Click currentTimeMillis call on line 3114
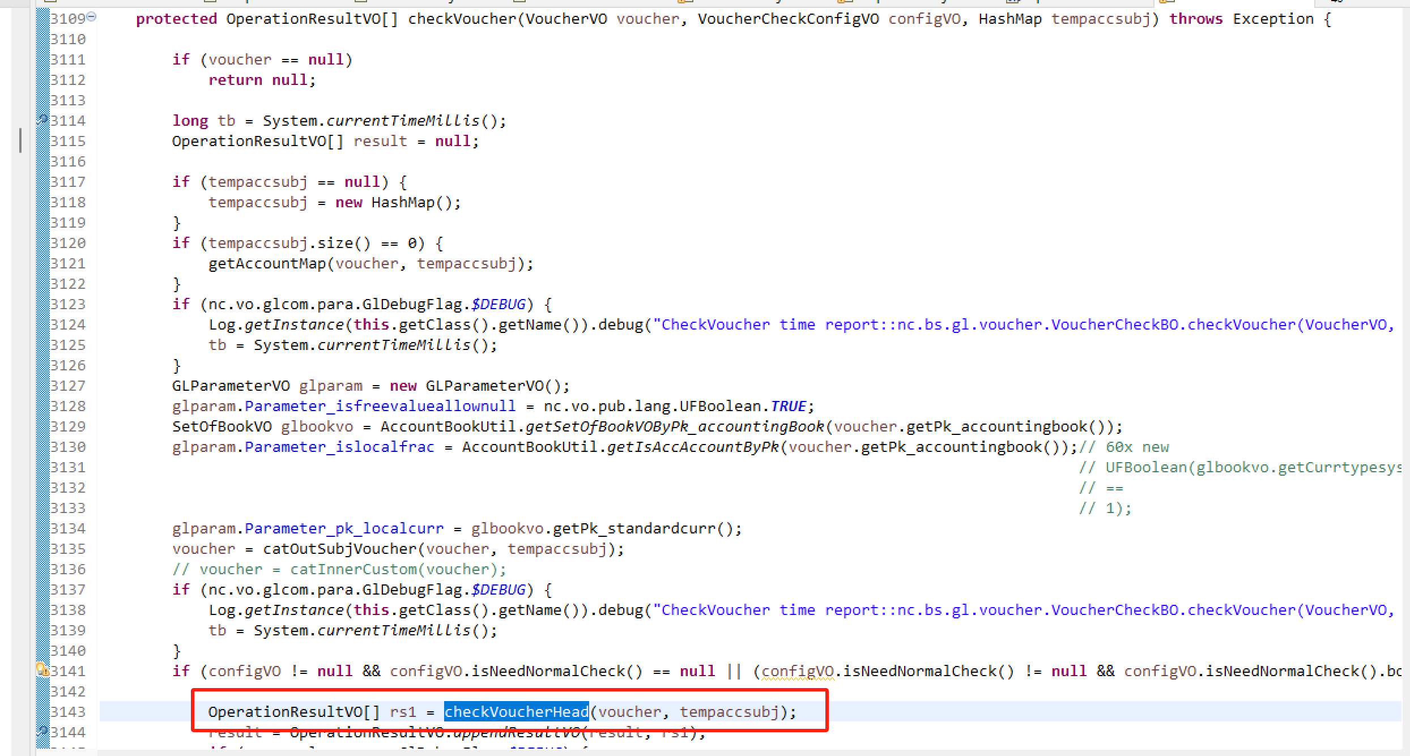Viewport: 1410px width, 756px height. click(403, 121)
